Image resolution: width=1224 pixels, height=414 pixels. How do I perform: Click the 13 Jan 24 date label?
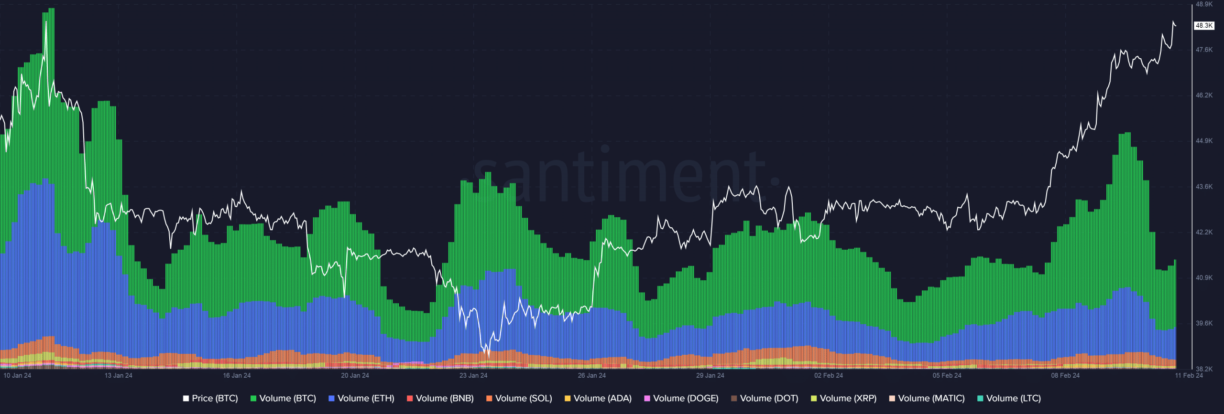pyautogui.click(x=119, y=375)
